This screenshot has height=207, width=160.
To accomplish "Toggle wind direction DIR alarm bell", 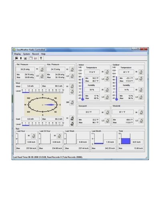I will [x=72, y=102].
